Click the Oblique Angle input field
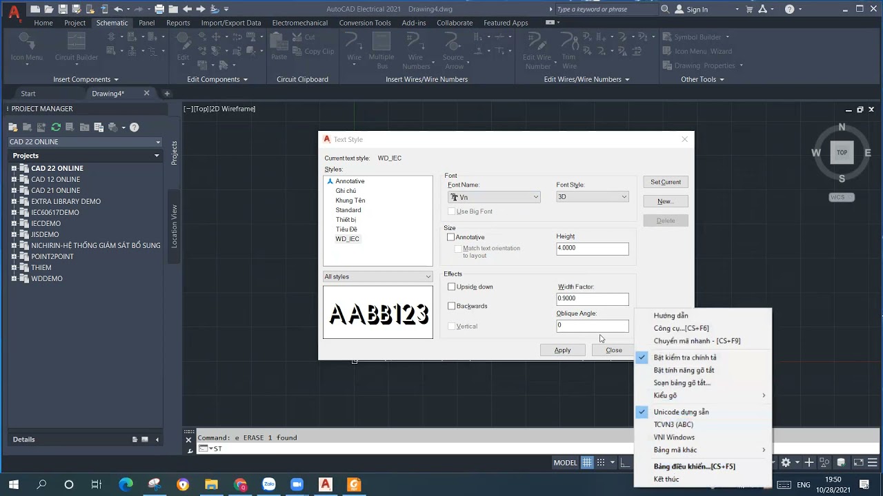This screenshot has height=496, width=883. pyautogui.click(x=593, y=326)
